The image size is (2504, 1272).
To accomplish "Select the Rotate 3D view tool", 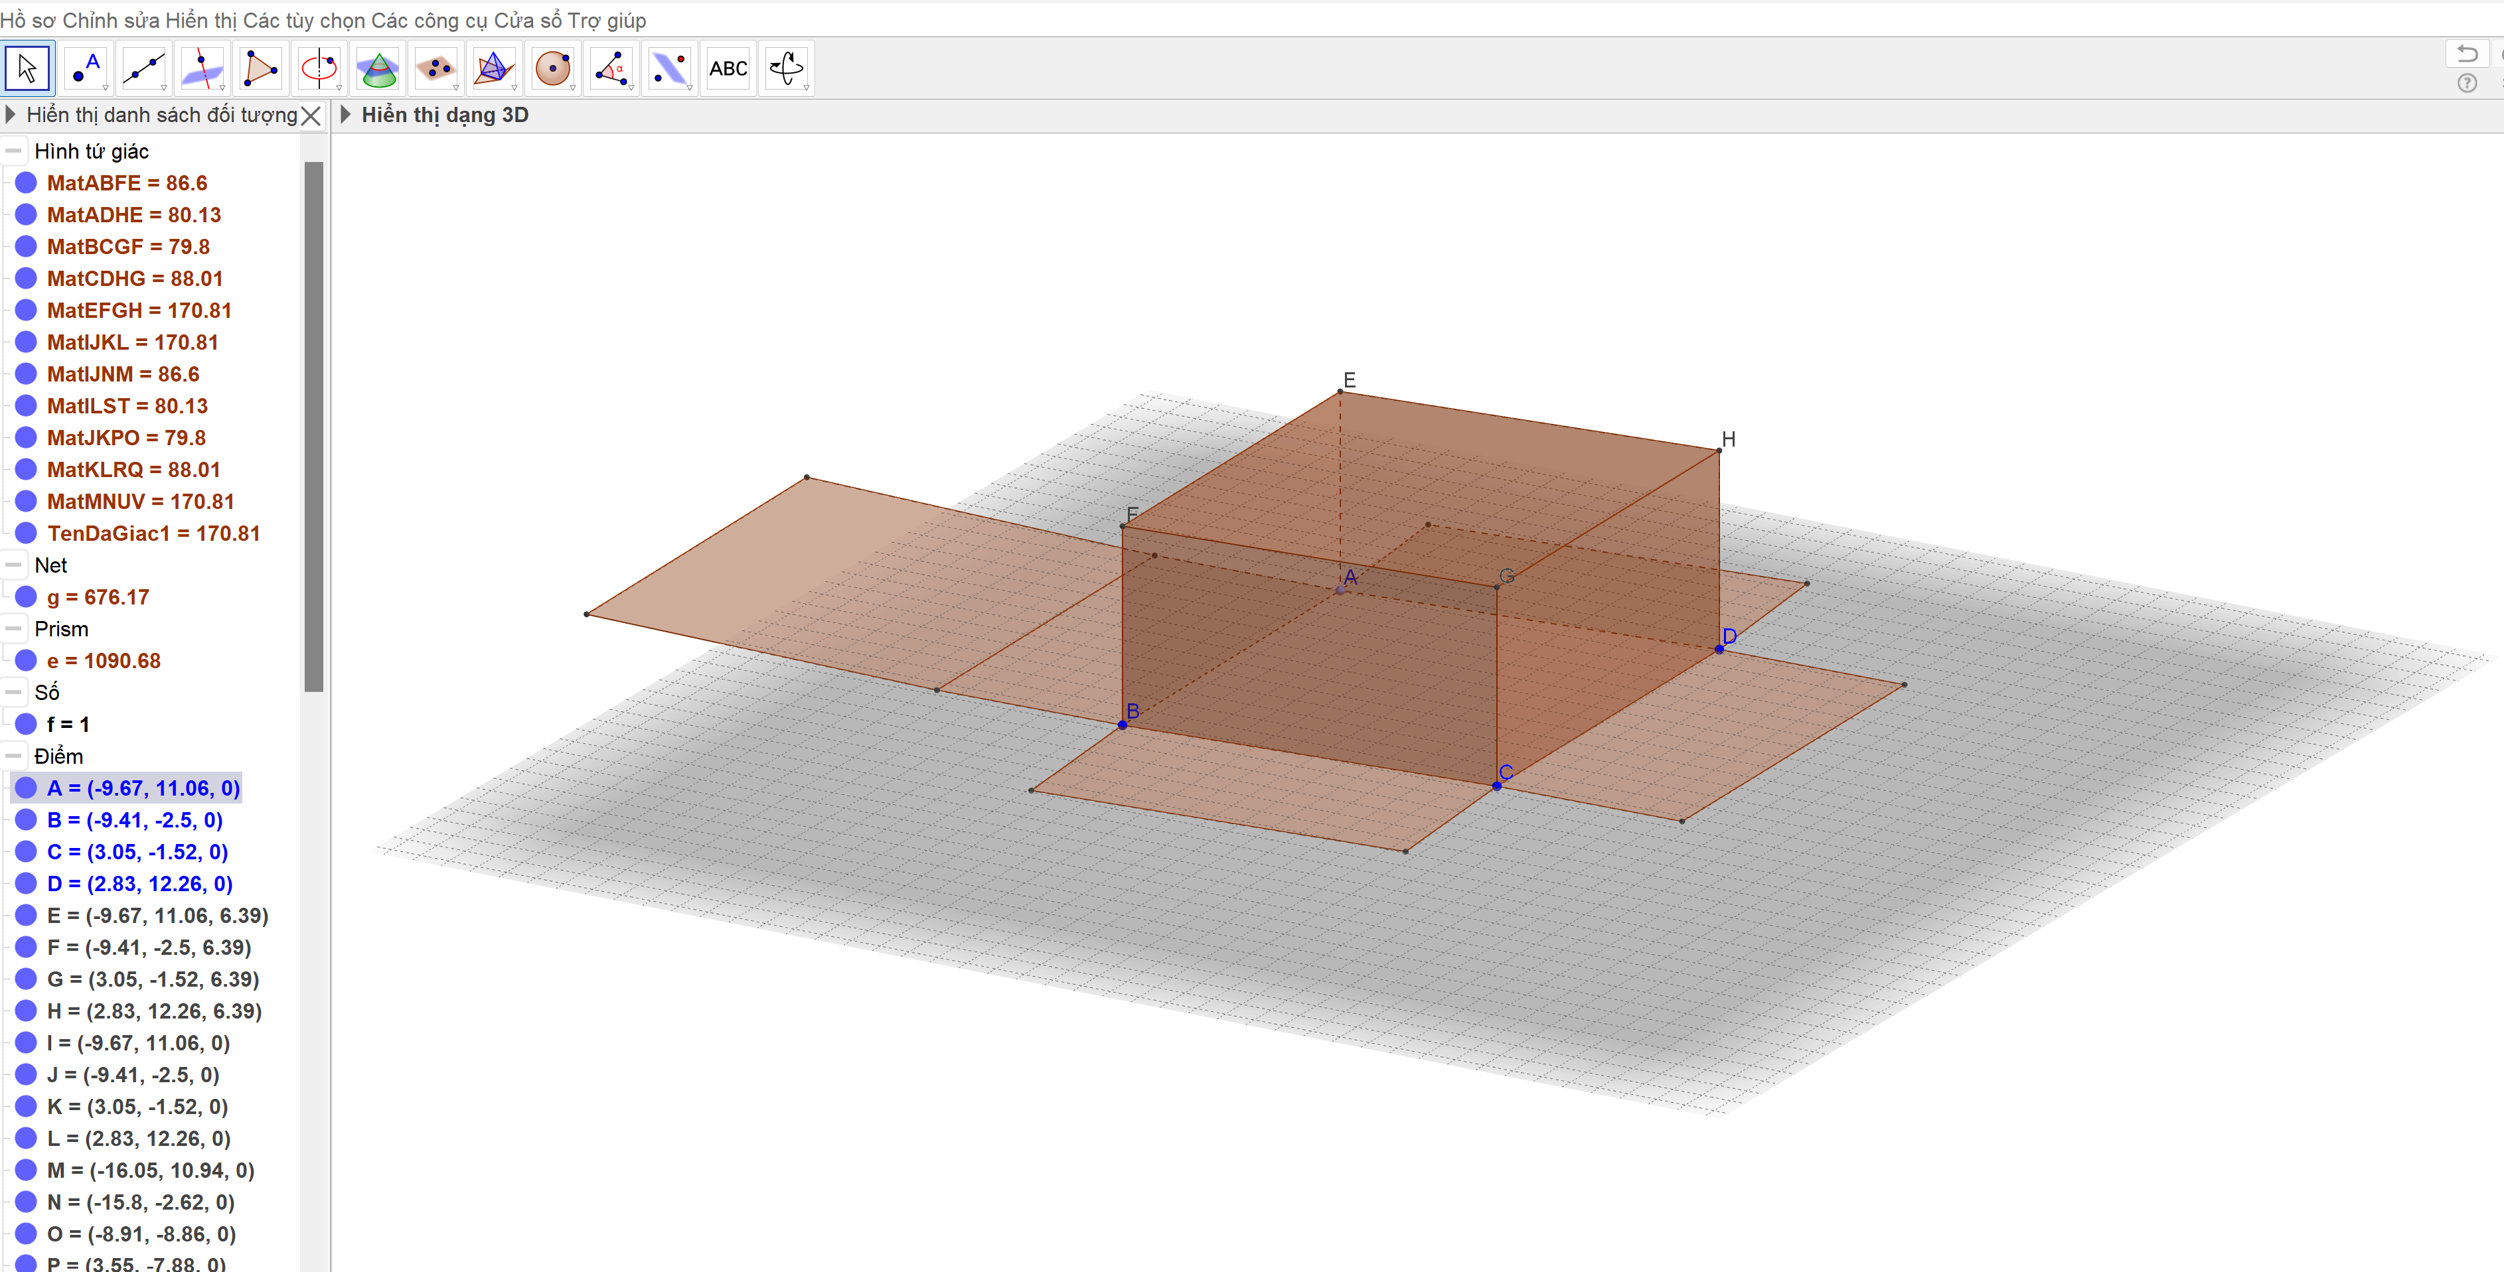I will point(787,69).
